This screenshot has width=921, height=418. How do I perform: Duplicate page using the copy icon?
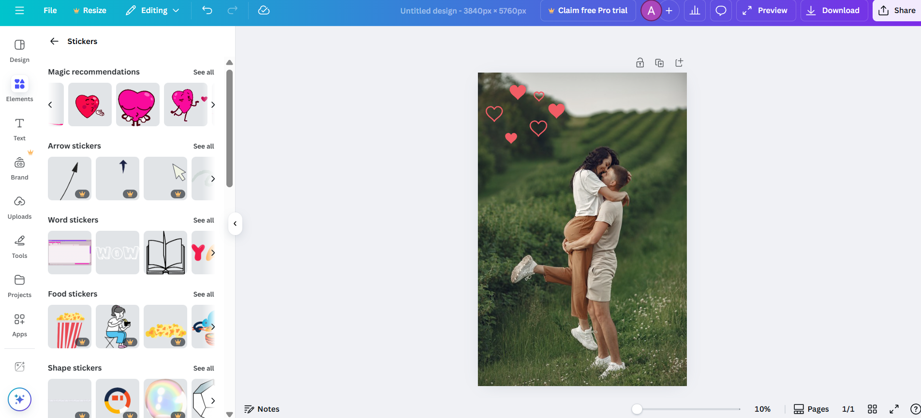659,63
